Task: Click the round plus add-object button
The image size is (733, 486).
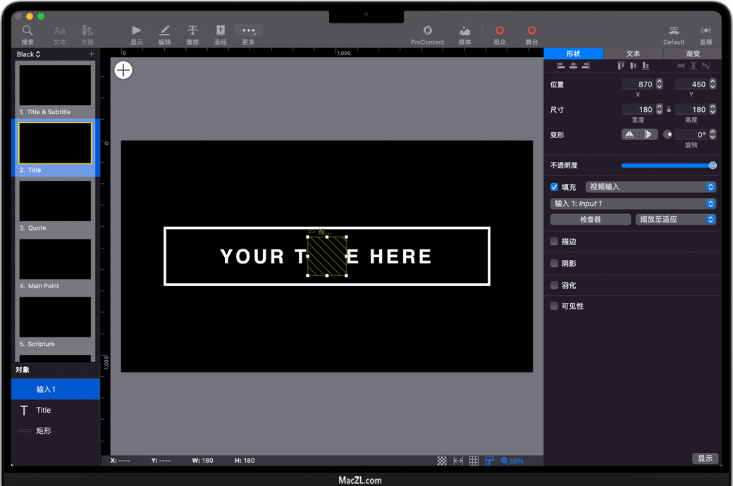Action: (x=123, y=70)
